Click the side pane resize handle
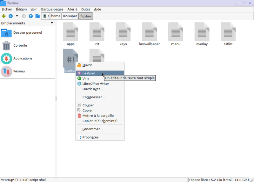 (x=56, y=99)
